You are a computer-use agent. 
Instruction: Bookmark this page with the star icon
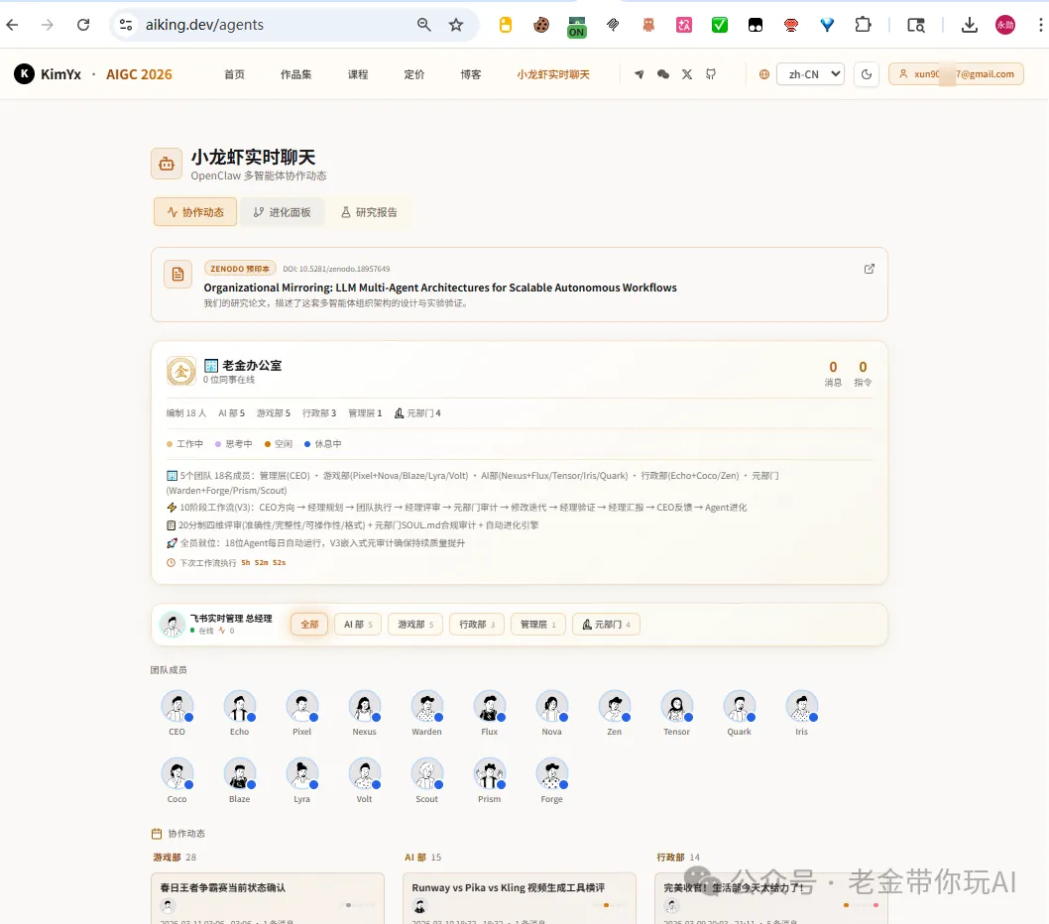(456, 25)
